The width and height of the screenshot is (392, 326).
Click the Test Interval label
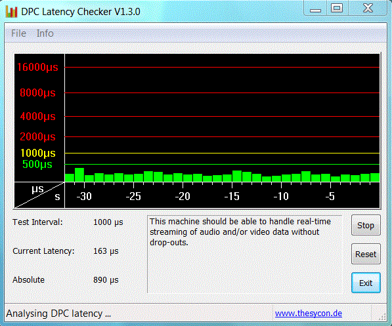(x=37, y=222)
